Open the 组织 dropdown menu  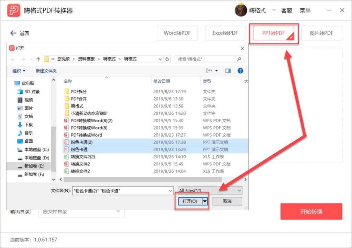pos(19,71)
